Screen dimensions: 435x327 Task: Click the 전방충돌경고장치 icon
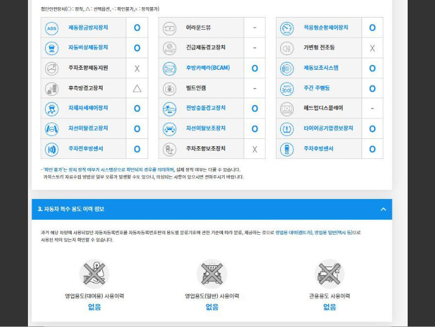coord(170,109)
